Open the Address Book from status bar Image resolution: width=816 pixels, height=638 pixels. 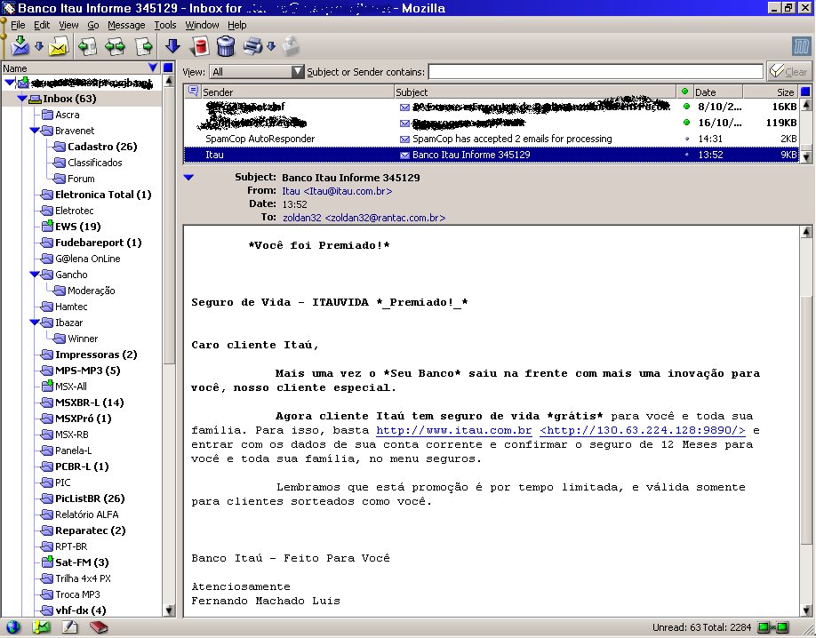click(x=98, y=627)
